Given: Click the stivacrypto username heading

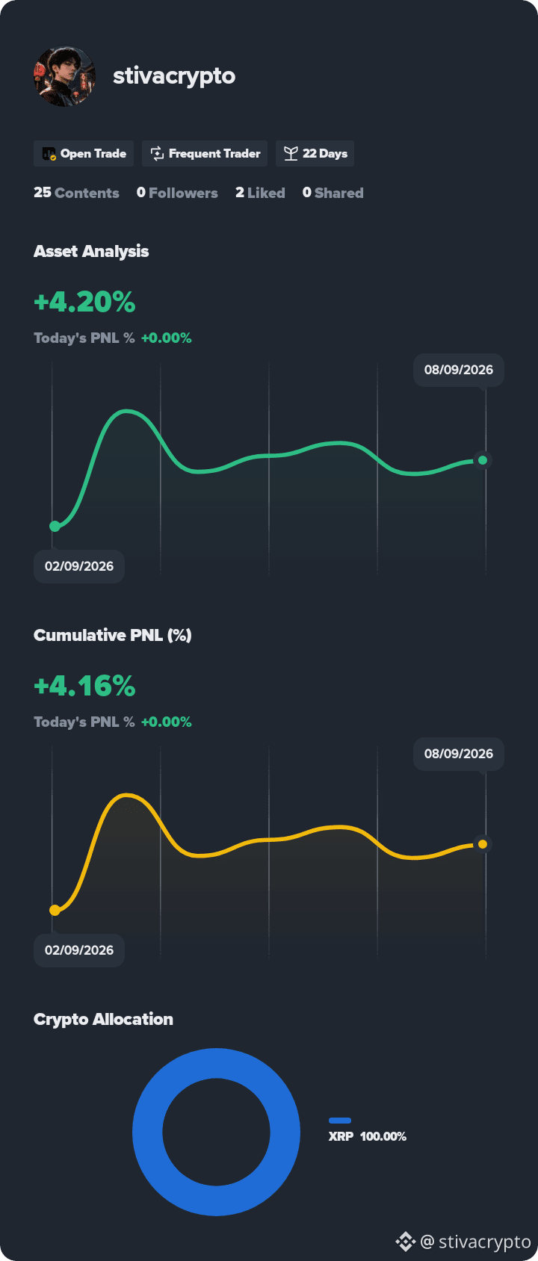Looking at the screenshot, I should coord(174,76).
